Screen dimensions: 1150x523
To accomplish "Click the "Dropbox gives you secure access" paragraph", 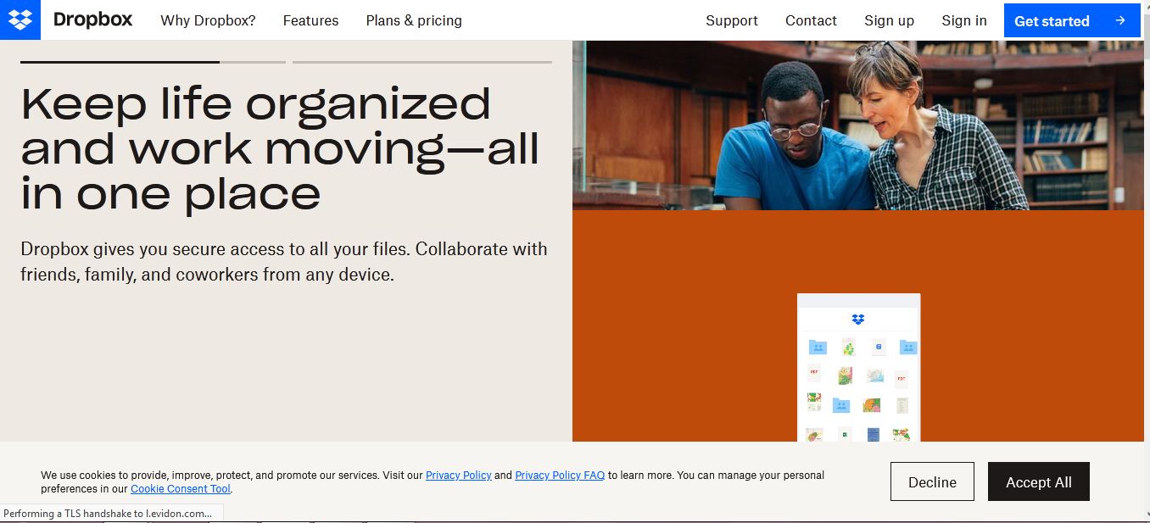I will (284, 262).
